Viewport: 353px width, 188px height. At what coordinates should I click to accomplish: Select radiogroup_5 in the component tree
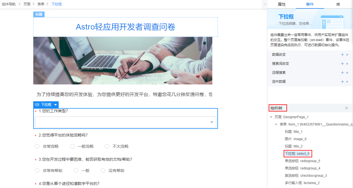(x=303, y=161)
